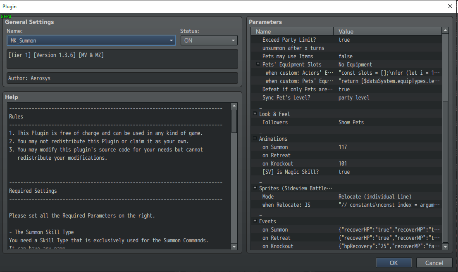Select the Events on Summon row

click(x=346, y=230)
